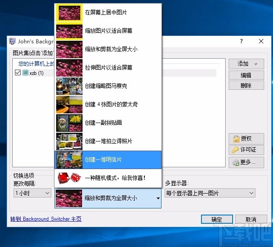
Task: Open the 更改每隔 1 小时 dropdown
Action: coord(32,193)
